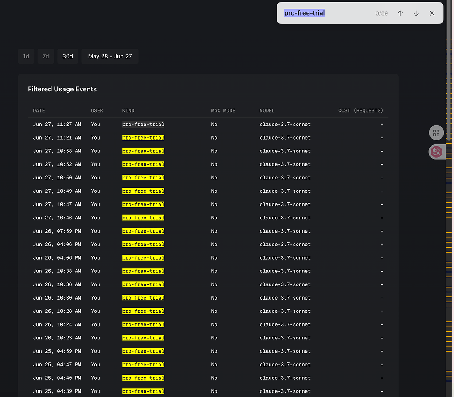The width and height of the screenshot is (454, 397).
Task: Click pro-free-trial in the Jun 27, 10:47 AM row
Action: click(143, 204)
